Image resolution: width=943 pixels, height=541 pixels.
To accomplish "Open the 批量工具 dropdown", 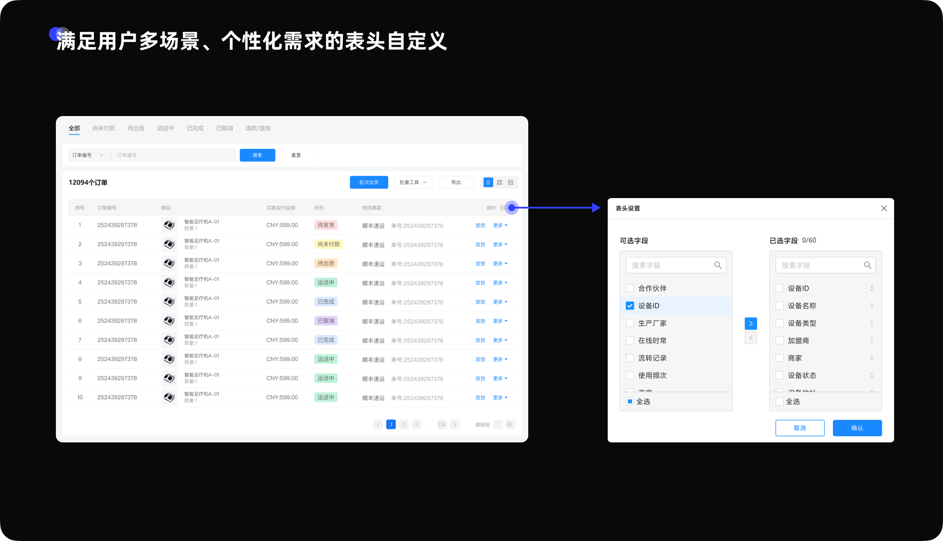I will tap(413, 182).
